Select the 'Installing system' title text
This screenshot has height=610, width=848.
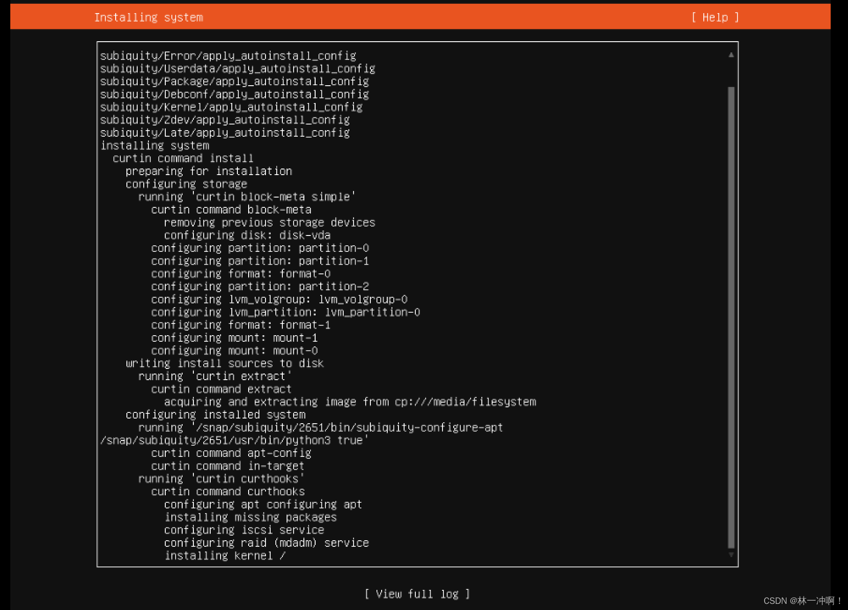(148, 17)
